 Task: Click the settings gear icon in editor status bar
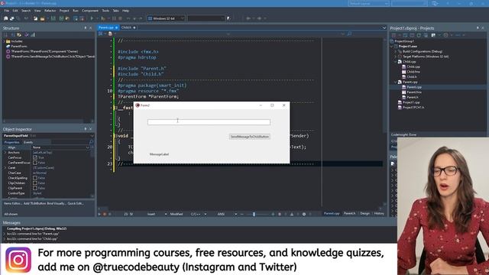304,214
